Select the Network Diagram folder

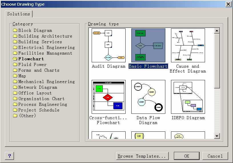click(37, 87)
